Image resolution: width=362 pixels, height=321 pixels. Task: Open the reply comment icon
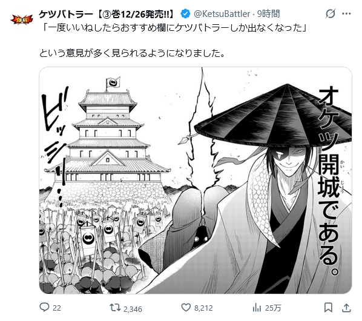coord(44,308)
